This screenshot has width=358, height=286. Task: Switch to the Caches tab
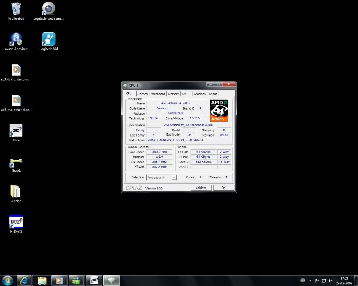[143, 94]
